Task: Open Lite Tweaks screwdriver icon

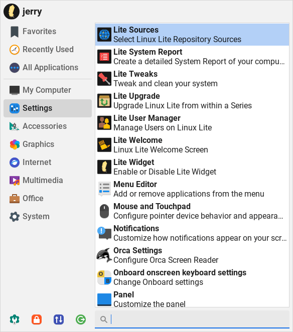Action: pyautogui.click(x=104, y=79)
